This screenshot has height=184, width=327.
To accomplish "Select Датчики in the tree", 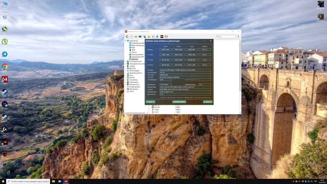I will pos(133,59).
